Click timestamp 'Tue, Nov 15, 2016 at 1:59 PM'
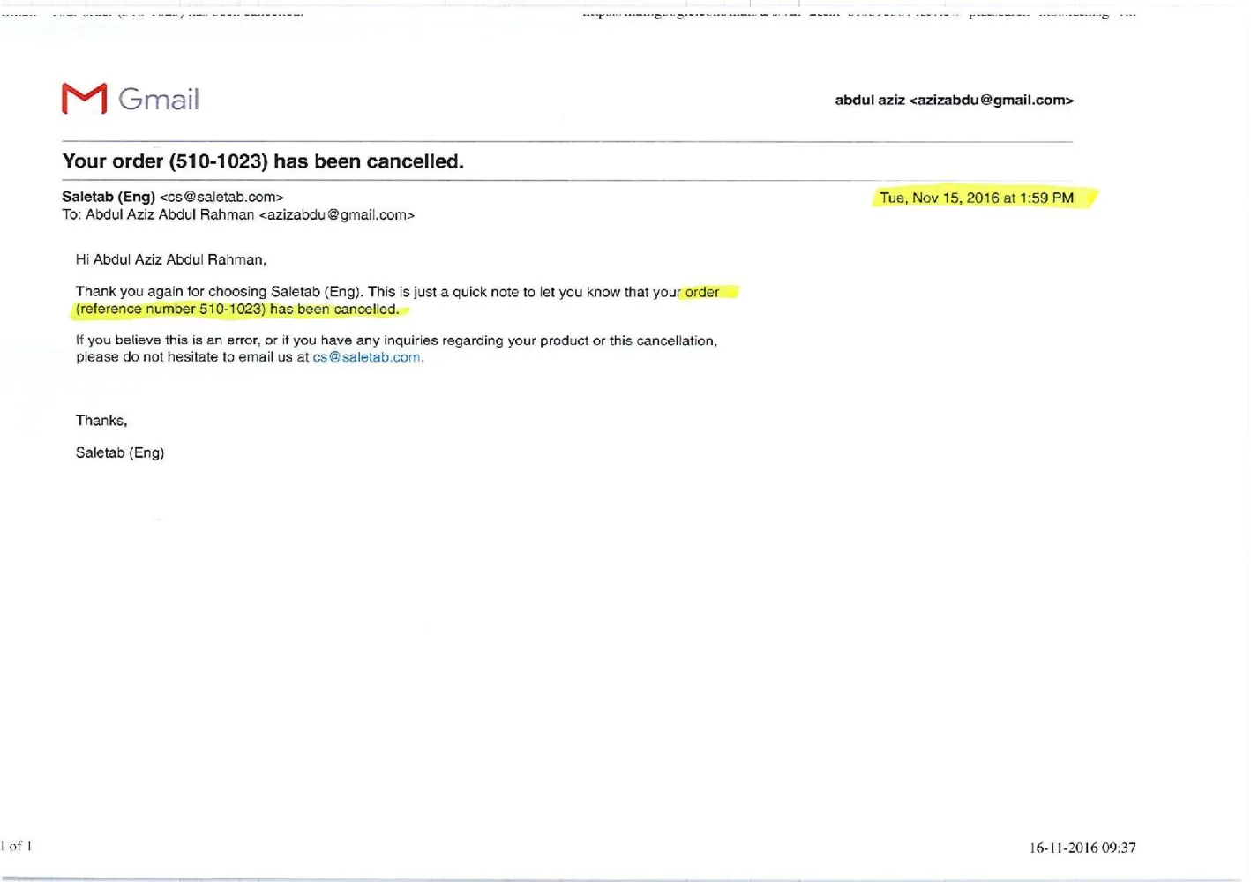The width and height of the screenshot is (1251, 882). click(x=977, y=198)
